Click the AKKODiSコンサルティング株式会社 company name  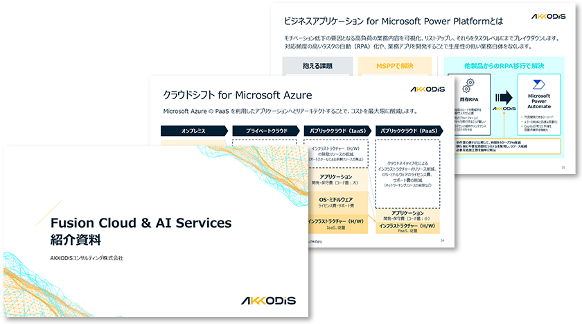pos(87,258)
